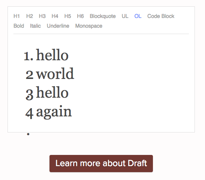Place cursor in third list item 'hello'
Viewport: 205px width, 180px height.
(52, 92)
